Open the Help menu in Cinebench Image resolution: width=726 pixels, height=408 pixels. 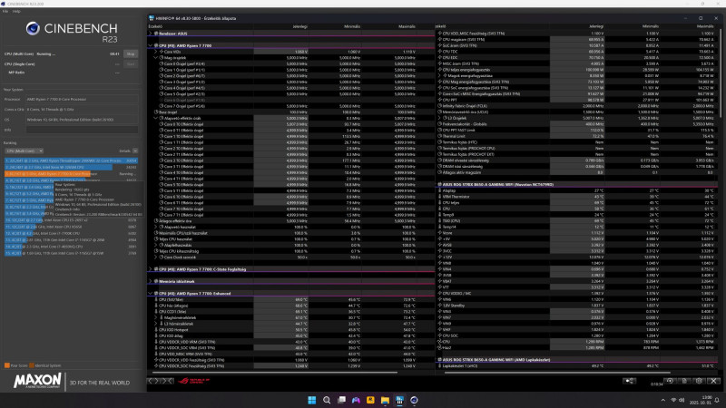point(16,11)
